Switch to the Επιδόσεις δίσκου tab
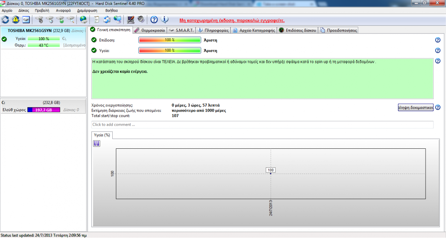The image size is (446, 238). pos(297,30)
